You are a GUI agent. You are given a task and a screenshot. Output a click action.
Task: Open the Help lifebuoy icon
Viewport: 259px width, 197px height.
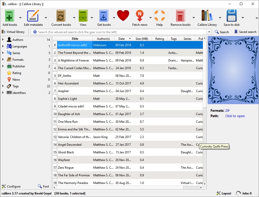point(160,16)
